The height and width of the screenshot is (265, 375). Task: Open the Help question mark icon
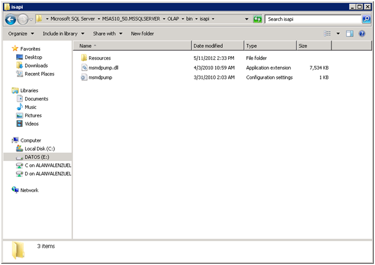pos(362,33)
